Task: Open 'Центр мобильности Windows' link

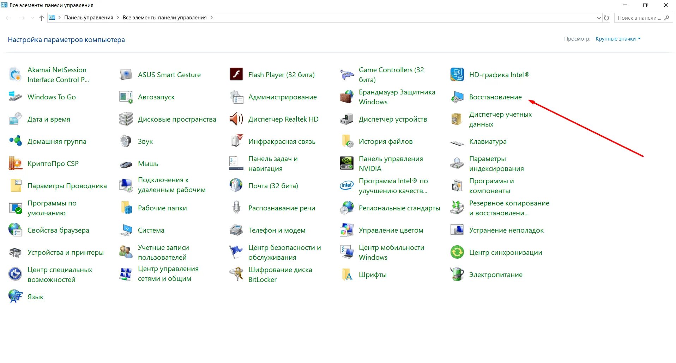Action: pyautogui.click(x=392, y=252)
